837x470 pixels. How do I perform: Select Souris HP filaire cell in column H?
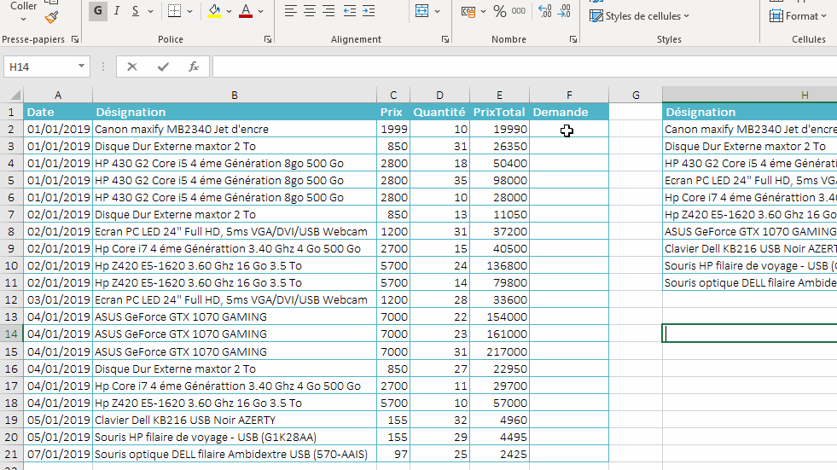coord(750,265)
